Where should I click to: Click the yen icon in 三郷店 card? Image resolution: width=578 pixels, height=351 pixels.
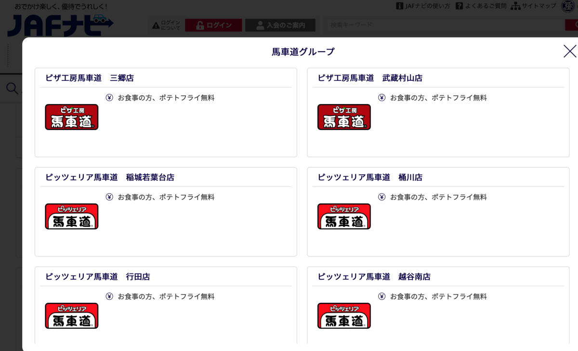[x=109, y=98]
